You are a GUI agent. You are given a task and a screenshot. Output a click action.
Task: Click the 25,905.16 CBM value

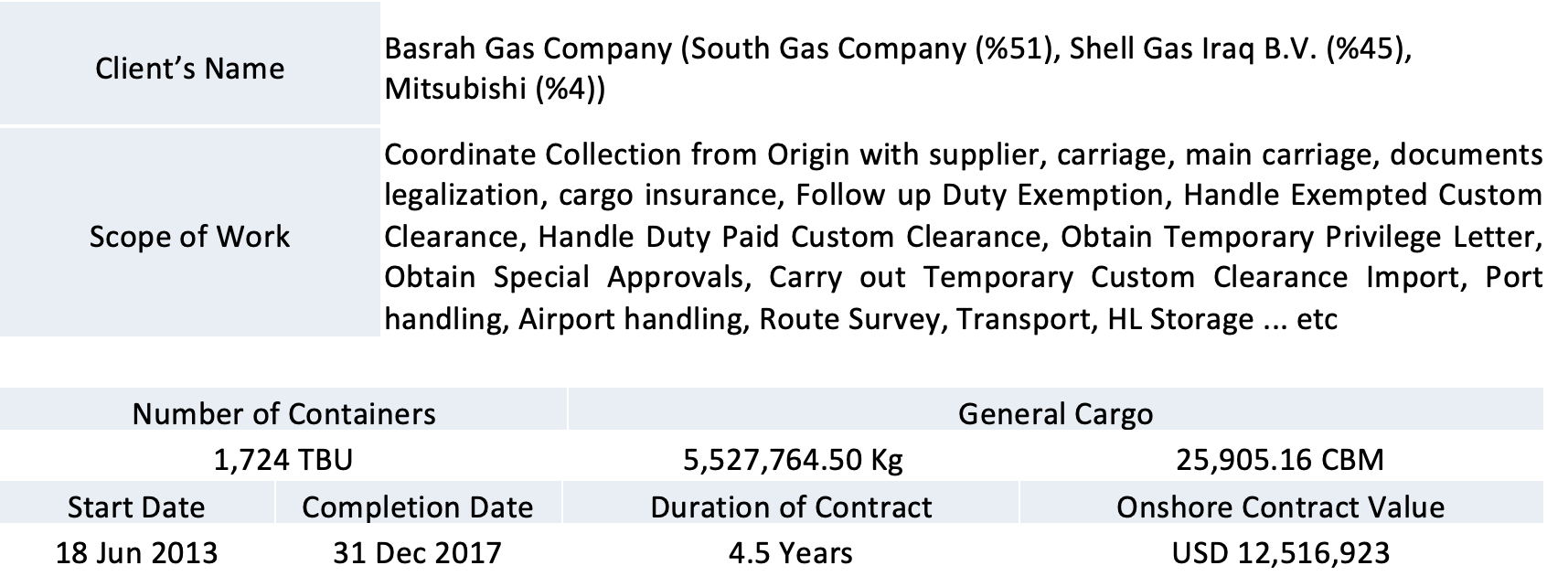click(1281, 459)
